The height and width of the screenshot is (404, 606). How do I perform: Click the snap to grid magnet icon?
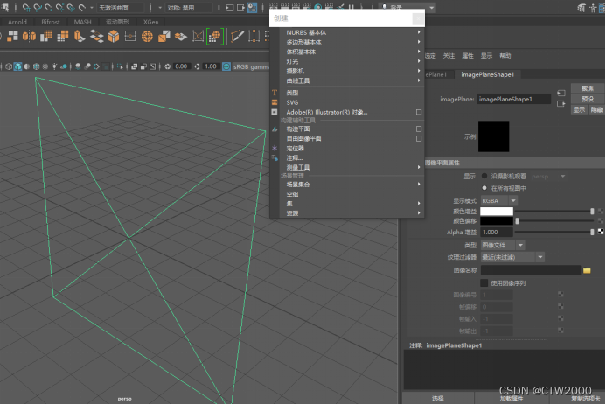[26, 7]
